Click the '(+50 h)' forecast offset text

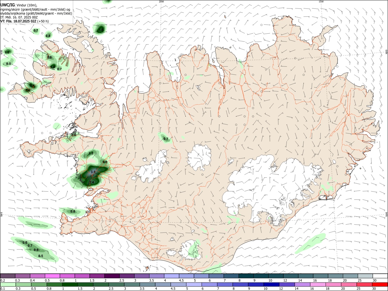click(x=43, y=21)
